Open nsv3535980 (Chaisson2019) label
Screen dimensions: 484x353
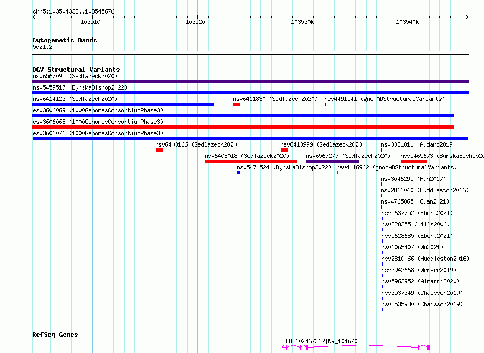point(422,304)
